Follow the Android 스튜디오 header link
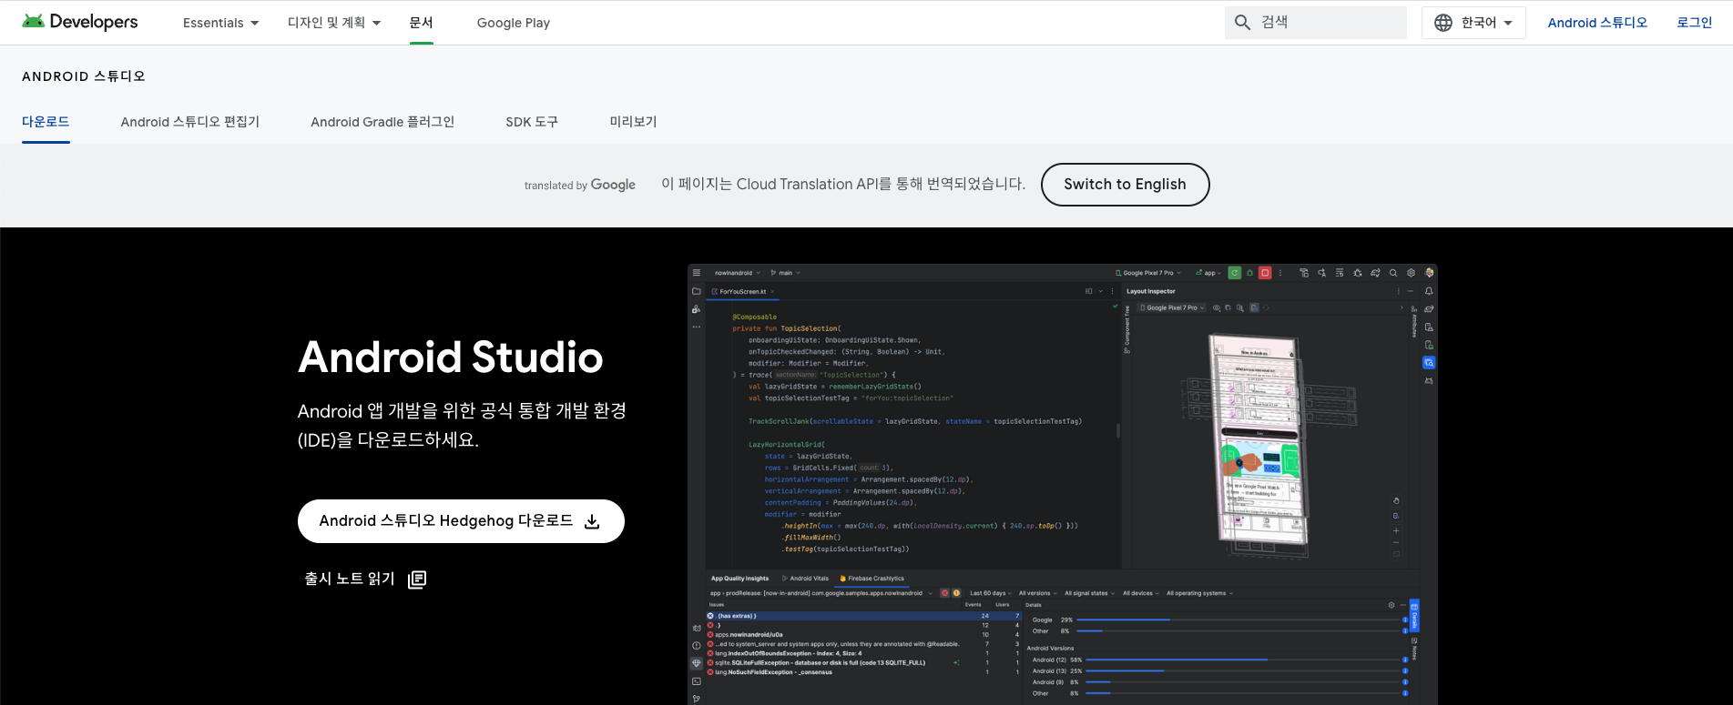This screenshot has height=705, width=1733. pyautogui.click(x=1597, y=23)
